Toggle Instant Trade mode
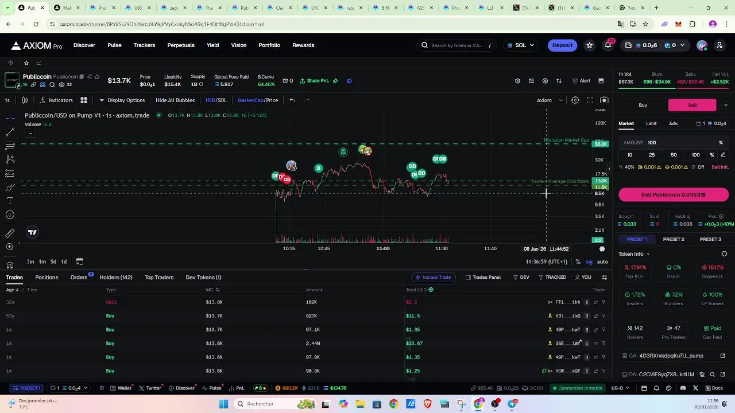Viewport: 735px width, 413px height. tap(433, 277)
